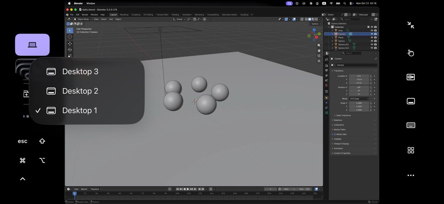Click the Play animation button in timeline
Viewport: 444px width, 204px height.
coord(188,189)
